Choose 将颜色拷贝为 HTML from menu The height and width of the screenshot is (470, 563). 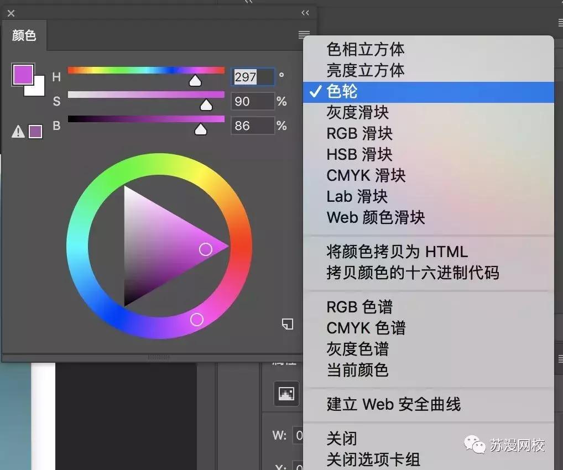pyautogui.click(x=387, y=252)
